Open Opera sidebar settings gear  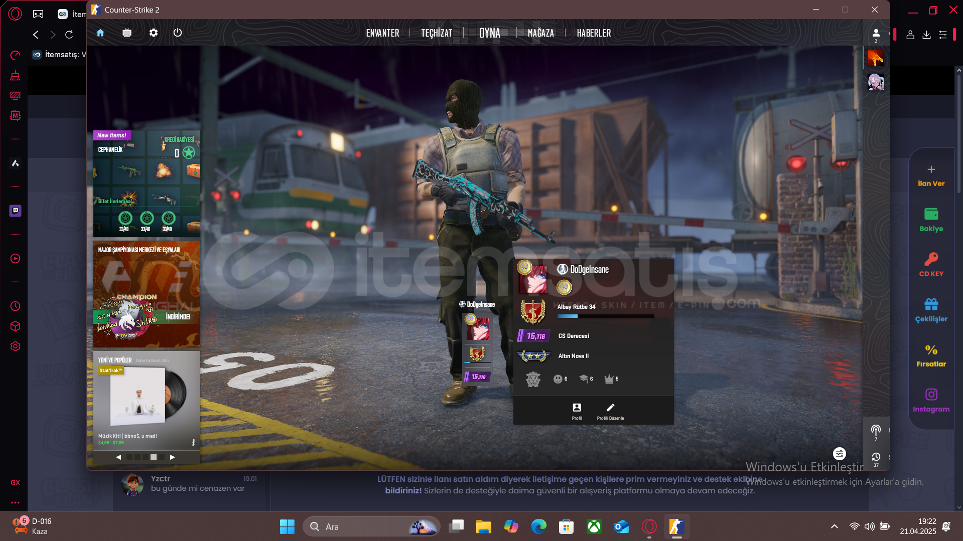(x=15, y=346)
